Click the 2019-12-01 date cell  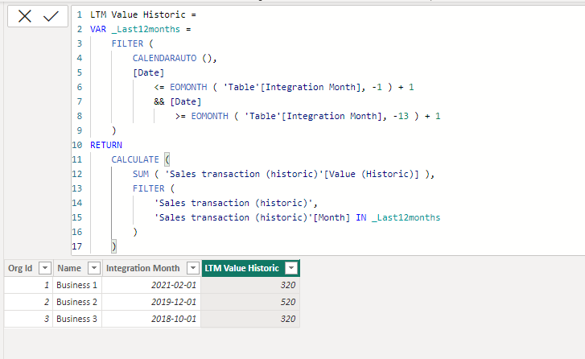point(151,302)
